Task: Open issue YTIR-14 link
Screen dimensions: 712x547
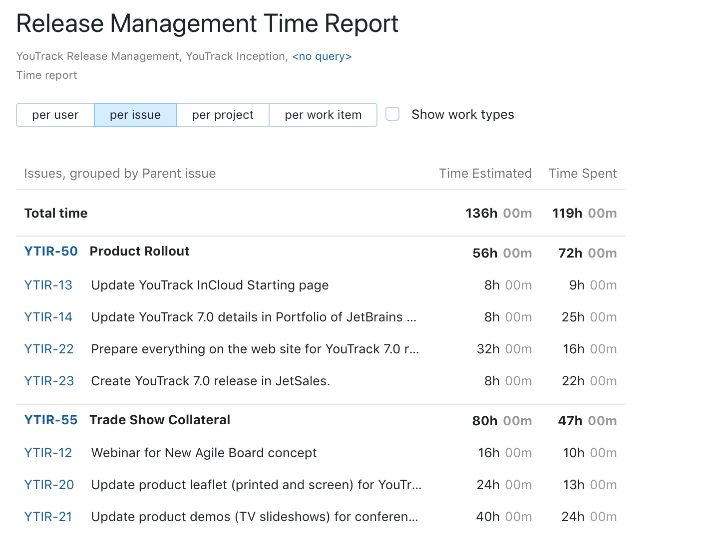Action: tap(48, 317)
